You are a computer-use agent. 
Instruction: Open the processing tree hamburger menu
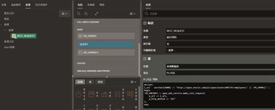point(65,14)
